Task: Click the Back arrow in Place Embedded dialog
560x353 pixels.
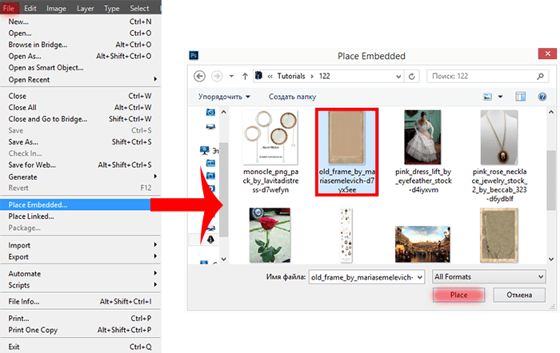Action: [199, 77]
